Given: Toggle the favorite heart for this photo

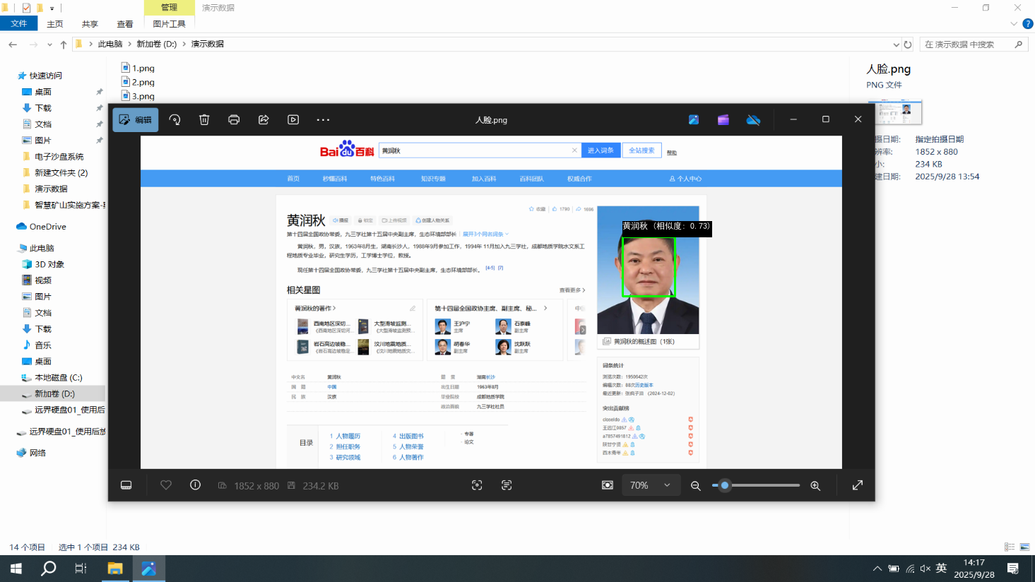Looking at the screenshot, I should coord(166,485).
